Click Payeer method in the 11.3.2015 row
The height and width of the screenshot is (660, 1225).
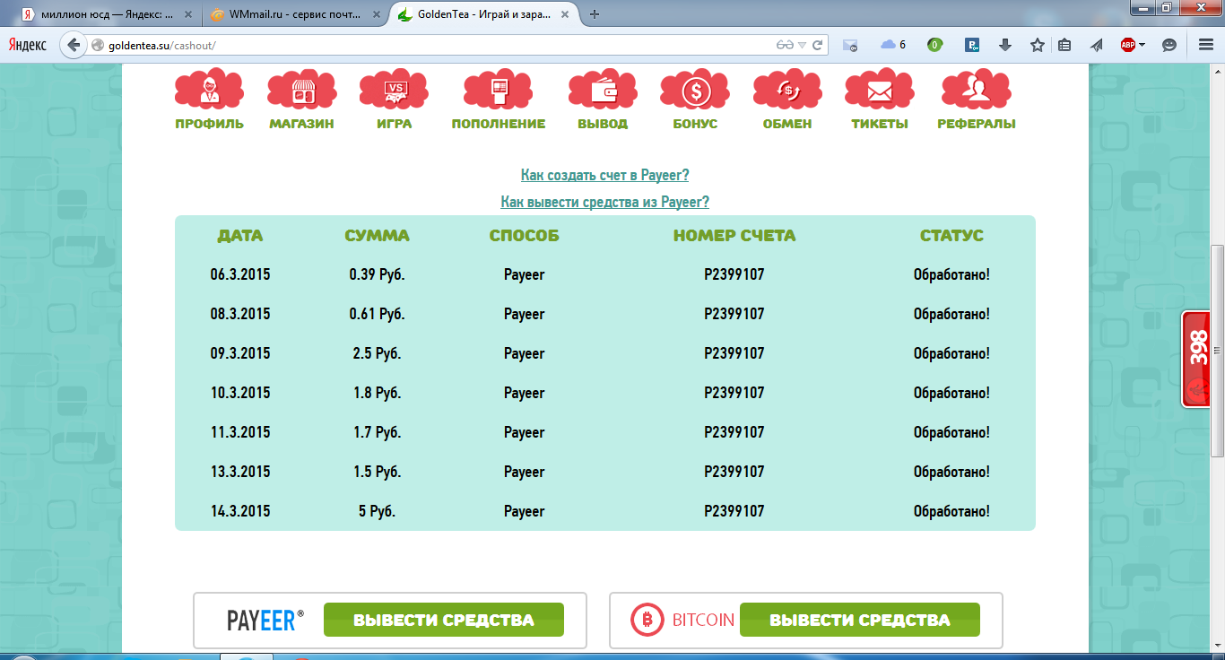[x=525, y=432]
